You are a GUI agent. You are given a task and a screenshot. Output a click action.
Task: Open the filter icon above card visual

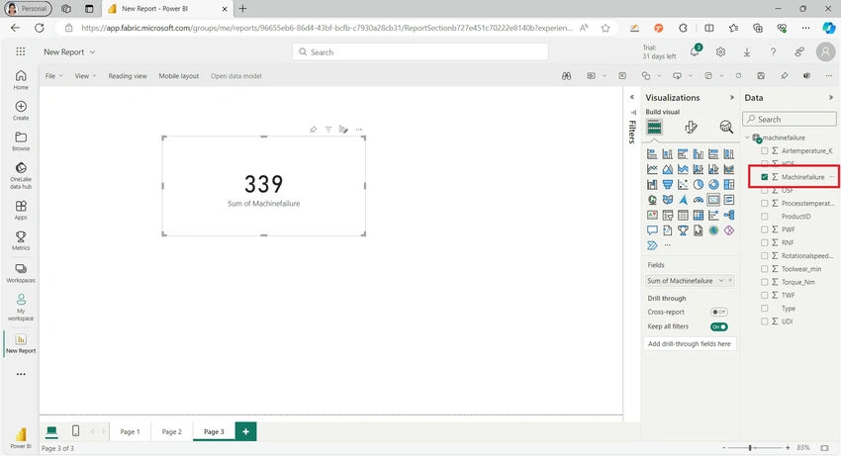[x=328, y=130]
